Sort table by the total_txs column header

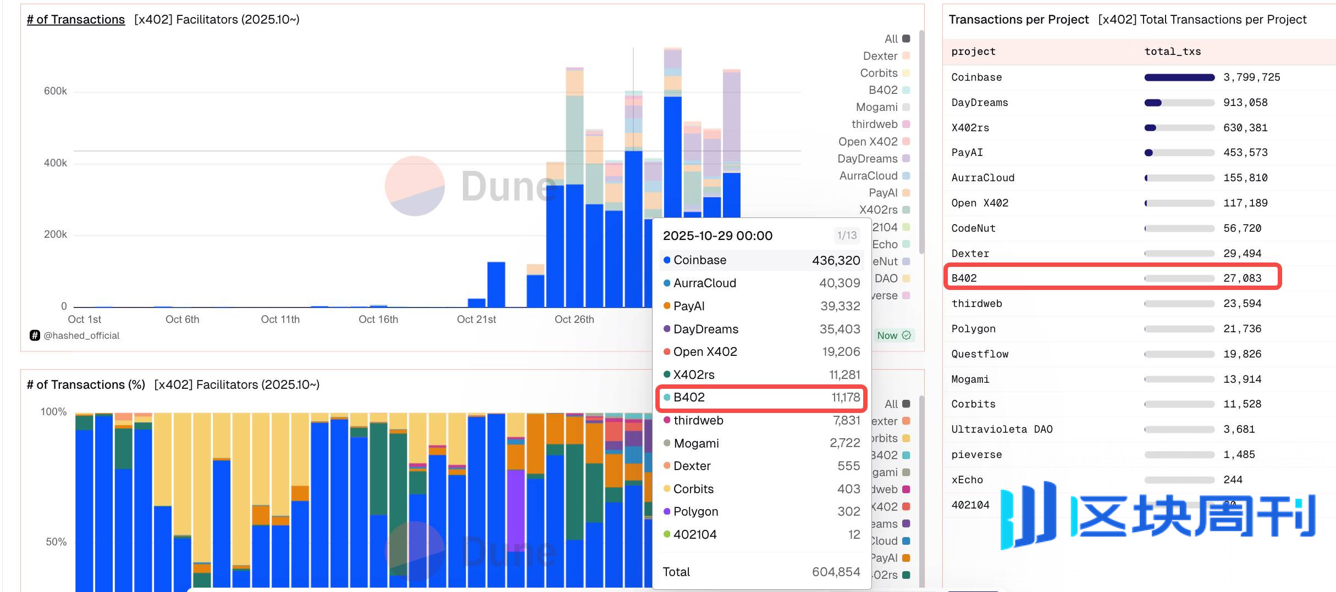(x=1172, y=52)
